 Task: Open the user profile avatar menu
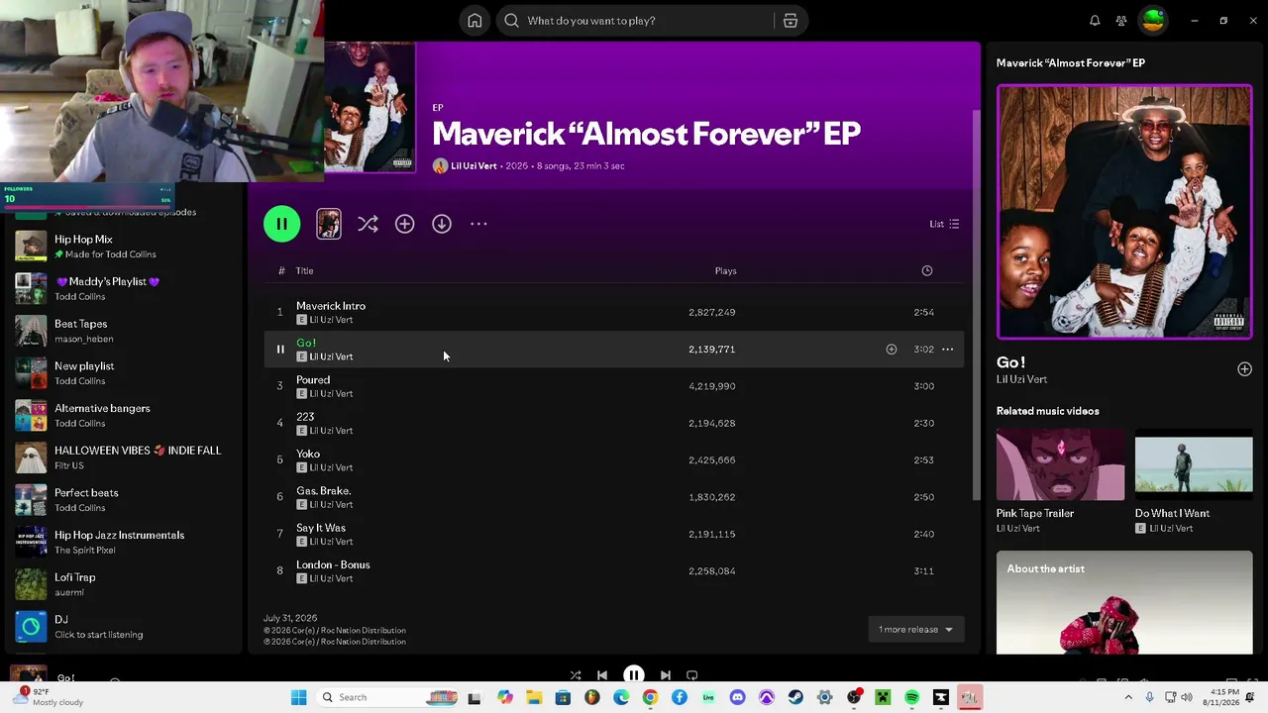(x=1153, y=20)
